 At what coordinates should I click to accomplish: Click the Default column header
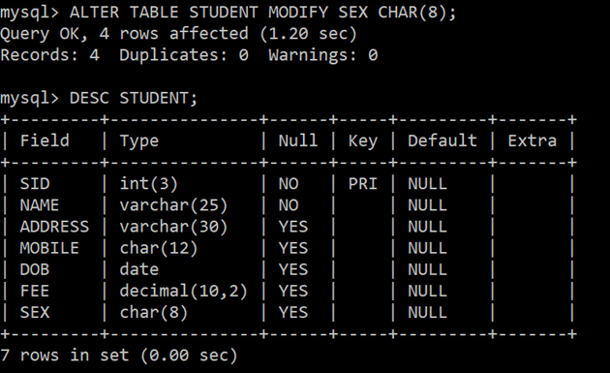[x=442, y=140]
